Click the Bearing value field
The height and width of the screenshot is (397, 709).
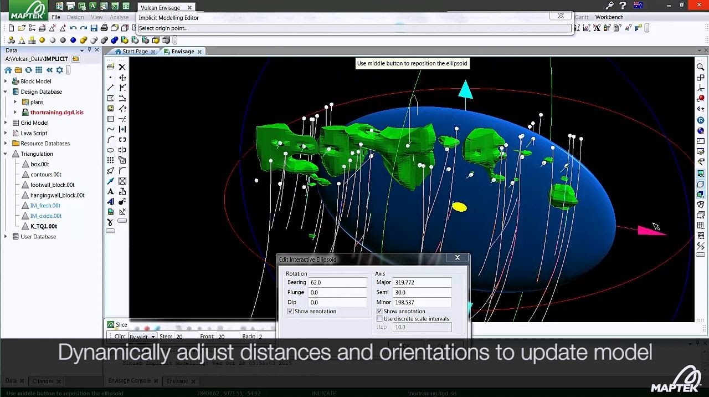coord(337,283)
